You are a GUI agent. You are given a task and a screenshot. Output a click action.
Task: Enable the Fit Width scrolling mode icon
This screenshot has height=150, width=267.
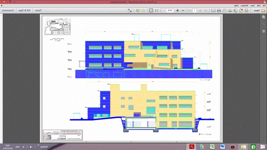[x=157, y=10]
